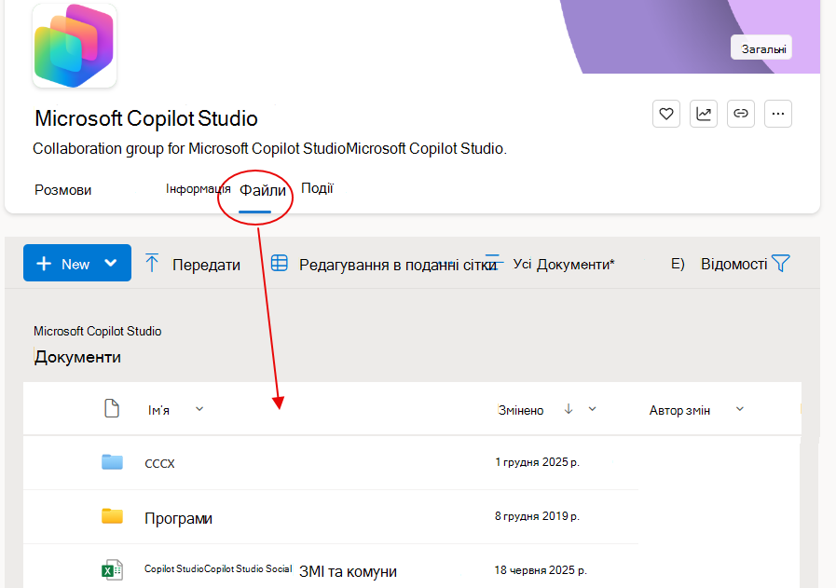836x588 pixels.
Task: Click Передати upload button
Action: coord(206,265)
